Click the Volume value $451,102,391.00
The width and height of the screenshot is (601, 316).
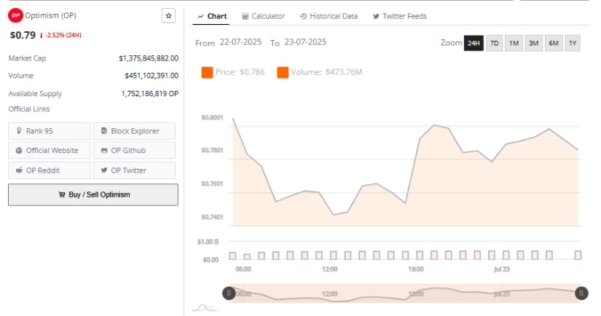pyautogui.click(x=152, y=76)
